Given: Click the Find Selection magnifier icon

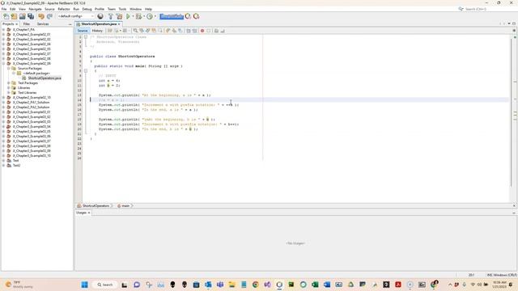Looking at the screenshot, I should click(135, 31).
